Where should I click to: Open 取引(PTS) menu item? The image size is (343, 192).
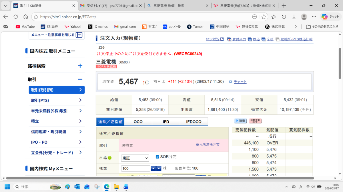coord(57,100)
